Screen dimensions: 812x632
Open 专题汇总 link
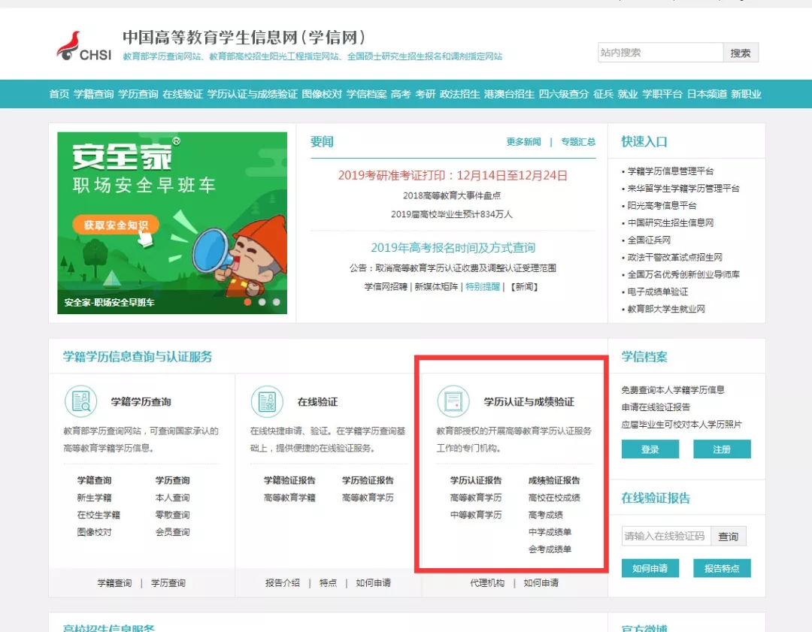[x=578, y=141]
